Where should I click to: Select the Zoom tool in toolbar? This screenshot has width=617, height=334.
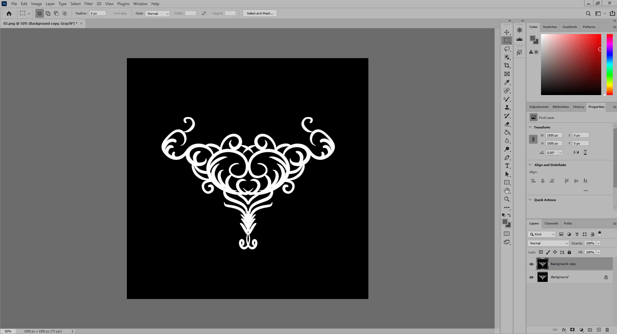507,199
